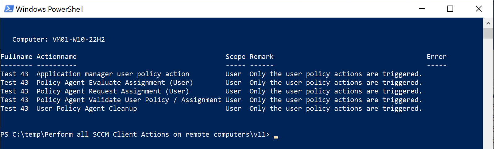
Task: Click "Policy Agent Validate User Policy / Assignment"
Action: (x=129, y=100)
